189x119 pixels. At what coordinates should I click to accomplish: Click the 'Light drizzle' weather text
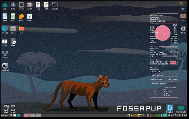[170, 87]
